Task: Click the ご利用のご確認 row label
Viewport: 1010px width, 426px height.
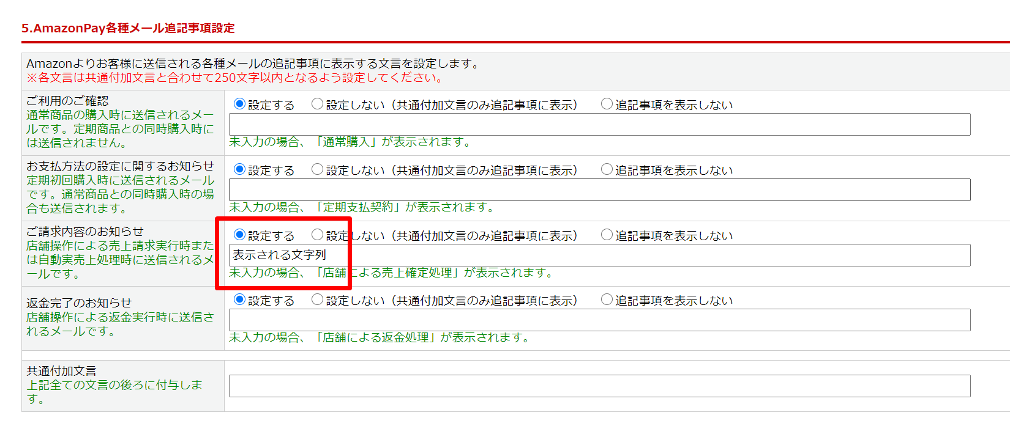Action: (67, 101)
